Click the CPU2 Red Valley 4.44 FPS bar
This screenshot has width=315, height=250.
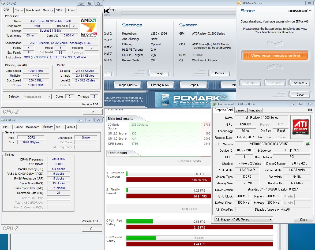200,244
